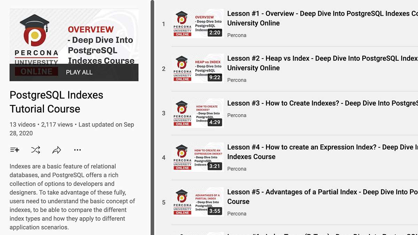Click the PLAY ALL overlay button
This screenshot has width=418, height=235.
(x=74, y=72)
